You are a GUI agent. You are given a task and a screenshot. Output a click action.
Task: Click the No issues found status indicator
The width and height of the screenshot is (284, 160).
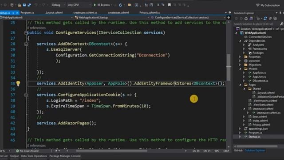pyautogui.click(x=27, y=151)
